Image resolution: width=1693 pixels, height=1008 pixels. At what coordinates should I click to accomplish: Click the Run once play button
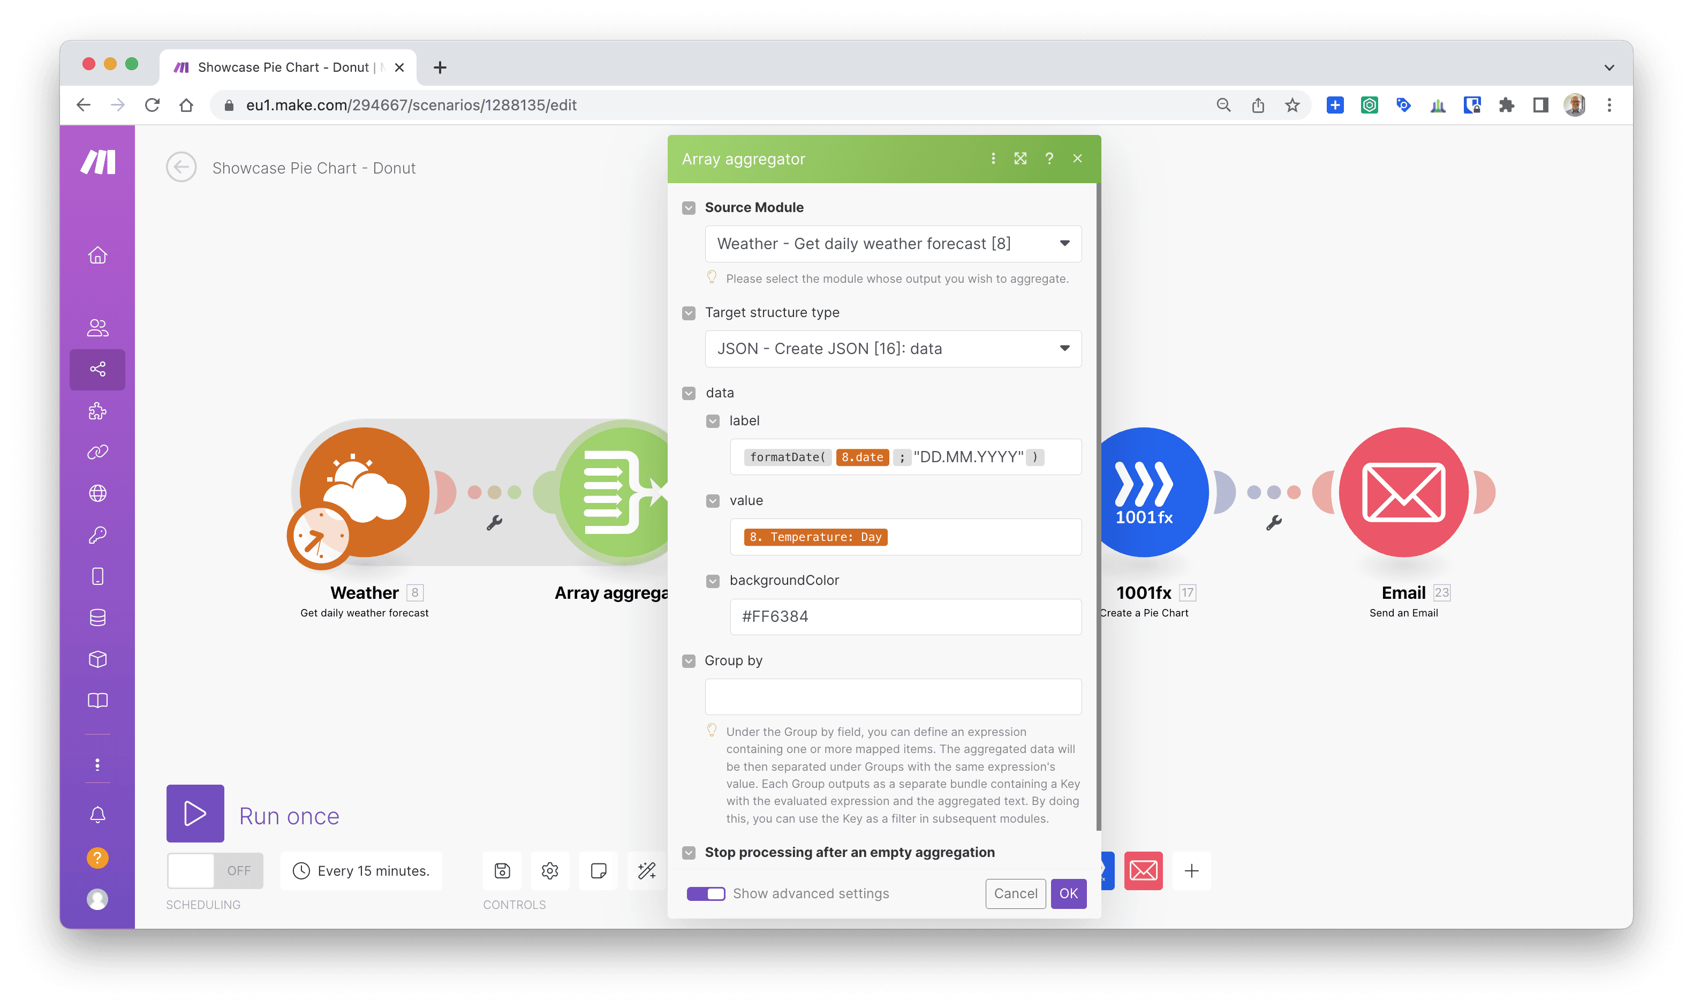point(195,813)
